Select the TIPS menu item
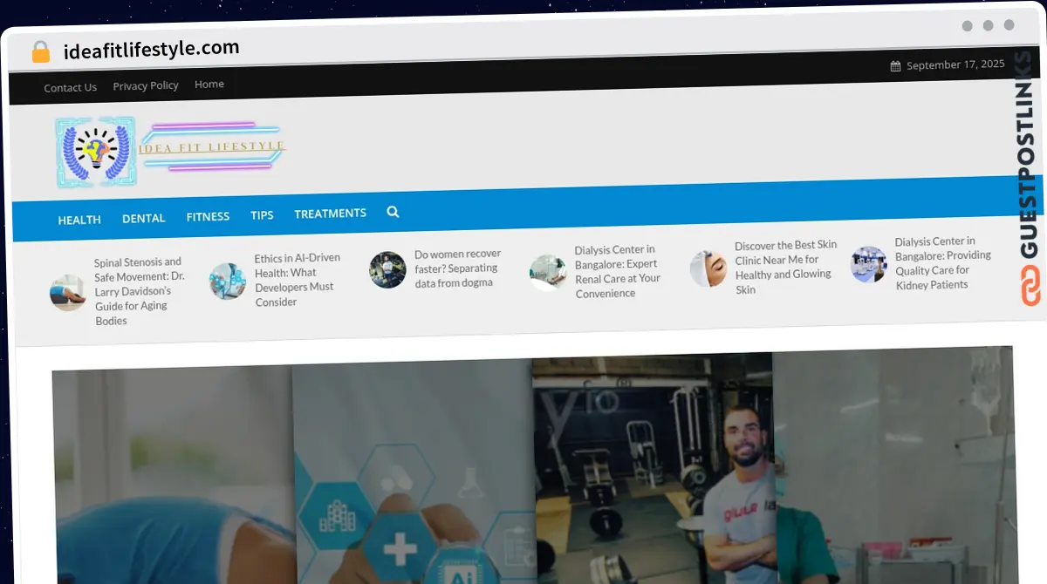This screenshot has width=1047, height=584. [262, 214]
